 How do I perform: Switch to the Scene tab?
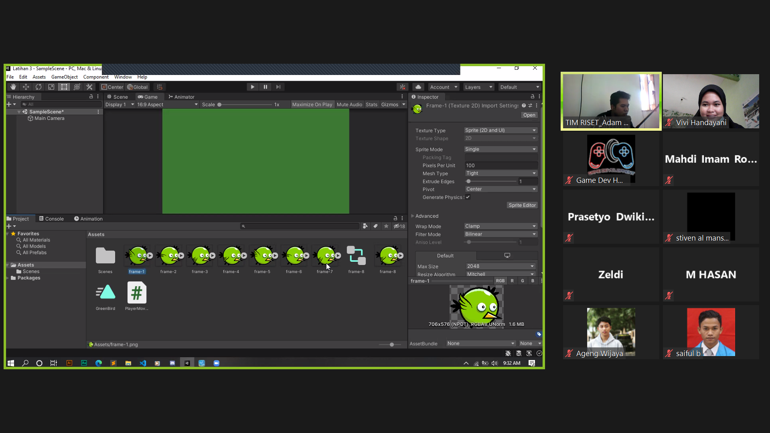tap(117, 97)
